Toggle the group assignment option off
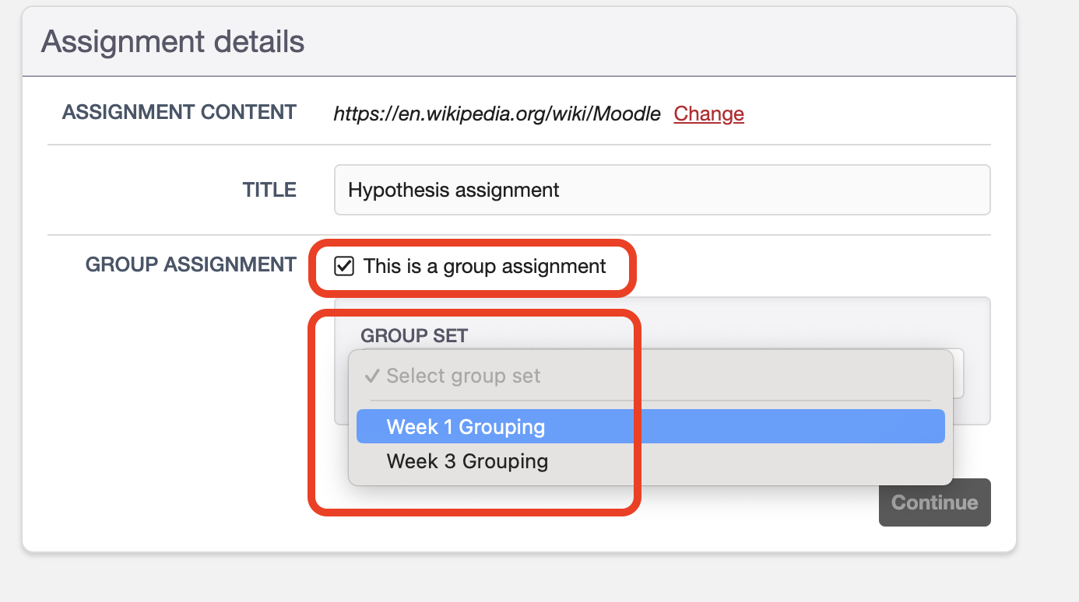Image resolution: width=1079 pixels, height=602 pixels. tap(346, 267)
